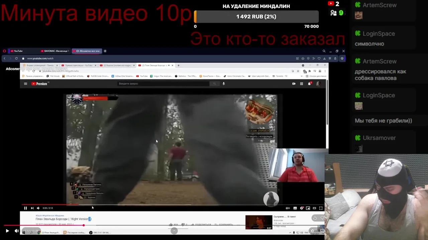Open YouTube create video camera icon
Viewport: 428px width, 240px height.
pos(294,84)
